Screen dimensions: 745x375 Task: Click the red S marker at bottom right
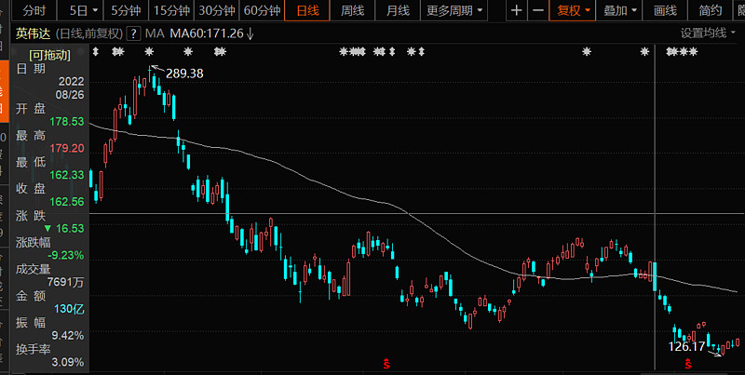[x=688, y=365]
